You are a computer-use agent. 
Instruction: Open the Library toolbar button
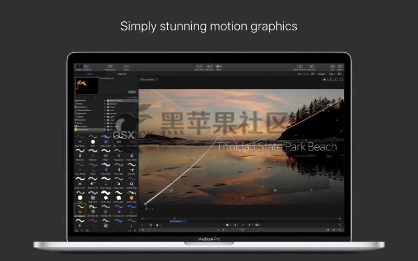coord(79,67)
